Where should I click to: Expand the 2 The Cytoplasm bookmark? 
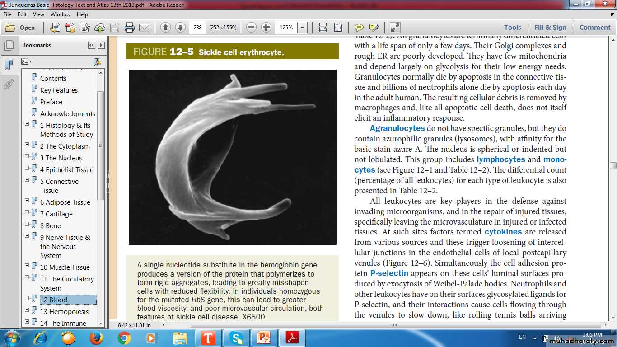tap(27, 145)
